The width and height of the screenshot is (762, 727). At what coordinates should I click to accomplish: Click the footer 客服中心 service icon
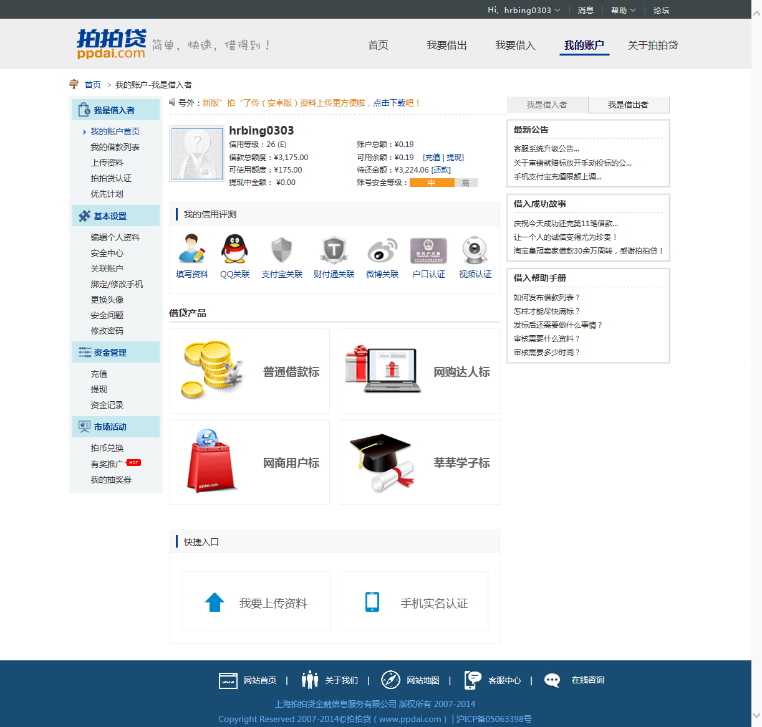(x=473, y=680)
